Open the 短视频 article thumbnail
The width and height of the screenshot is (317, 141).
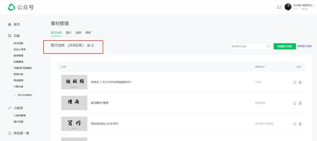[x=74, y=82]
